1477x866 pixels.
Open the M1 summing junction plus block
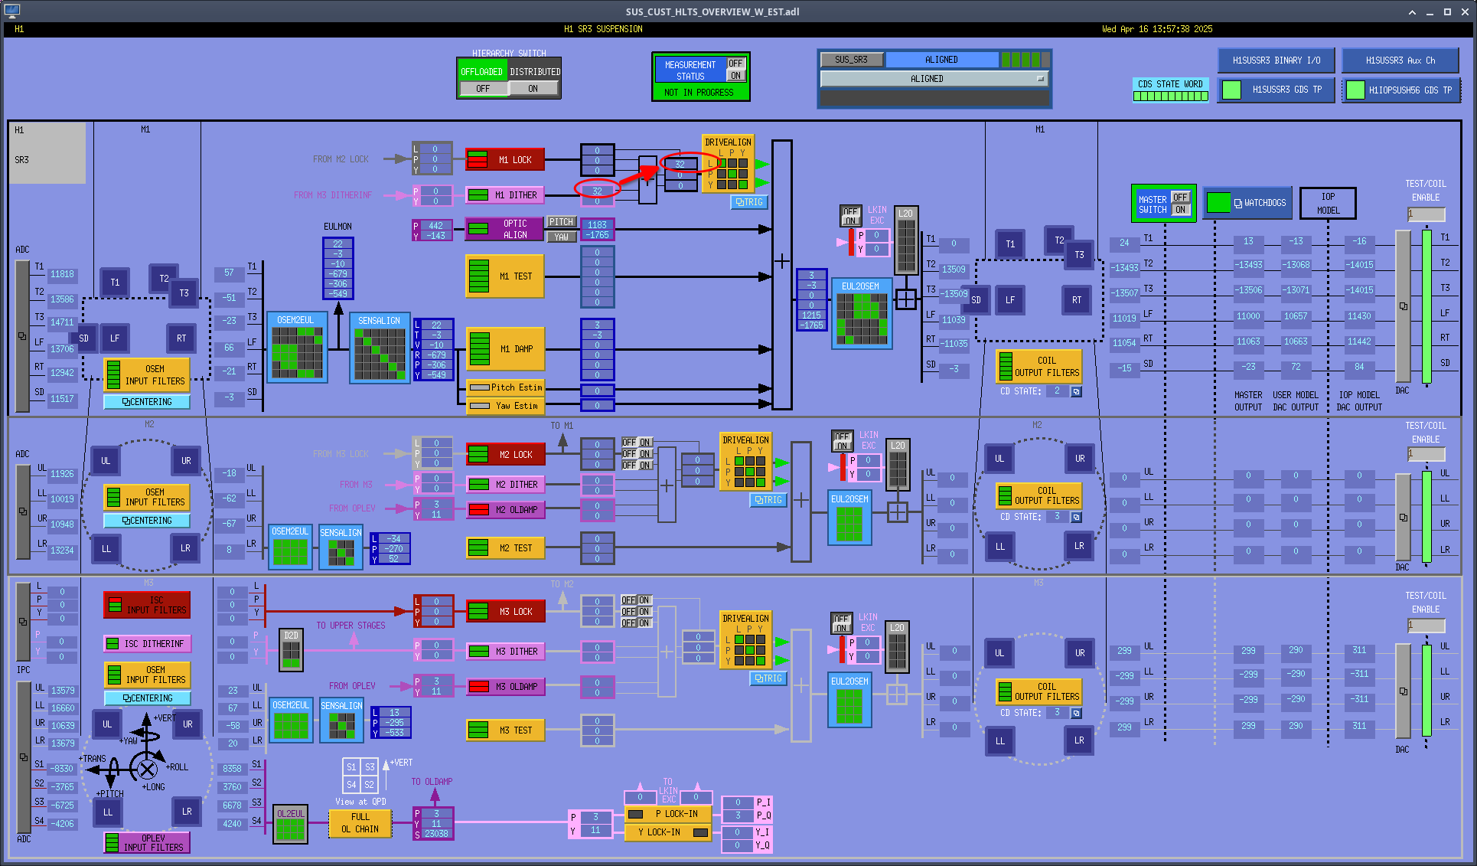781,275
